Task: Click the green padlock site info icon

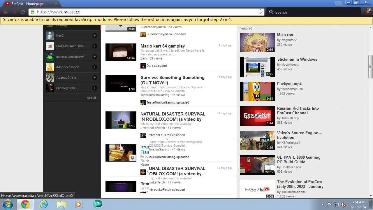Action: pos(33,12)
